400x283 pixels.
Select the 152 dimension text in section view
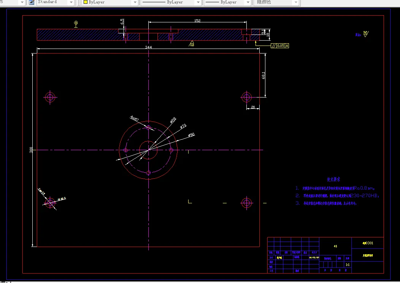click(x=197, y=20)
